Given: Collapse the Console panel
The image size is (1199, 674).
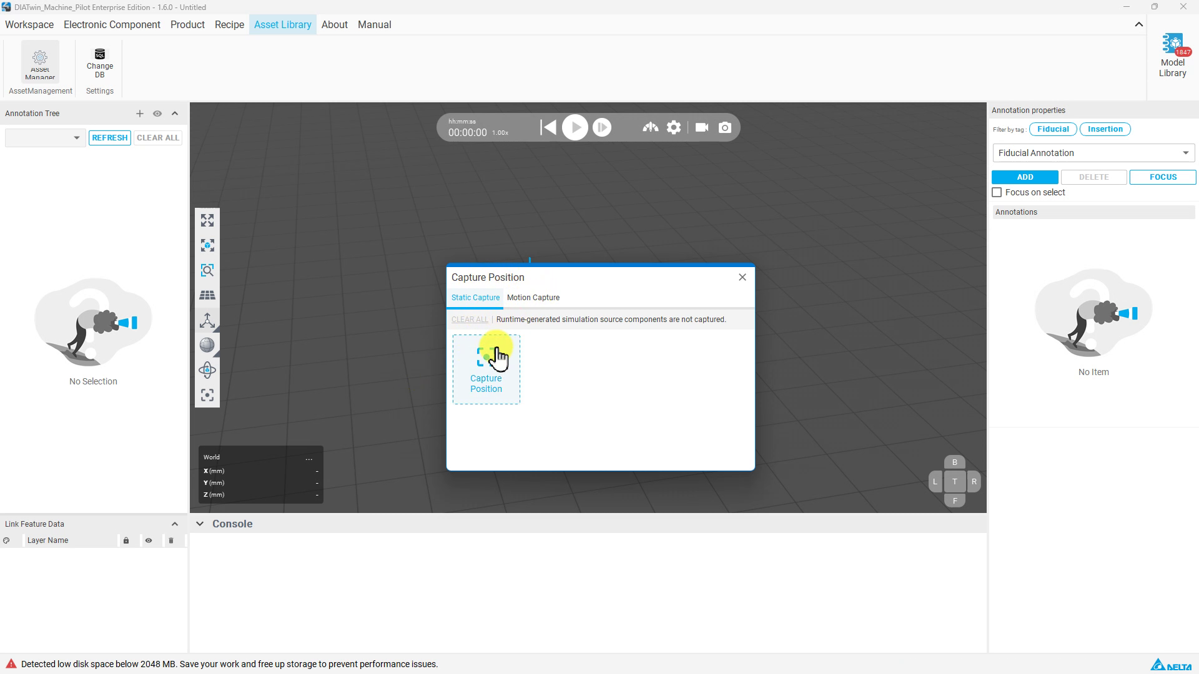Looking at the screenshot, I should (x=200, y=524).
